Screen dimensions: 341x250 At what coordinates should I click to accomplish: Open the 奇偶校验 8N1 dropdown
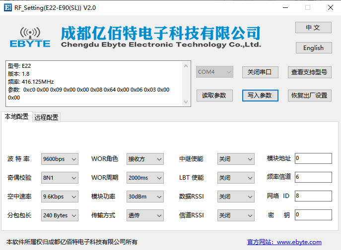click(x=60, y=178)
